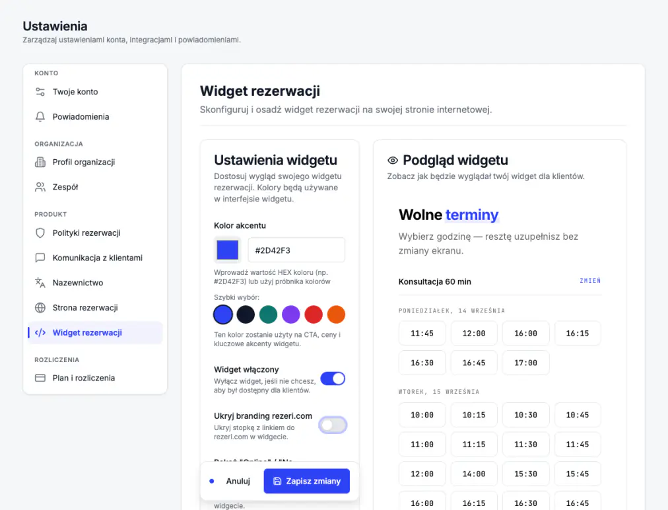668x510 pixels.
Task: Pick the dark navy quick color
Action: [246, 314]
